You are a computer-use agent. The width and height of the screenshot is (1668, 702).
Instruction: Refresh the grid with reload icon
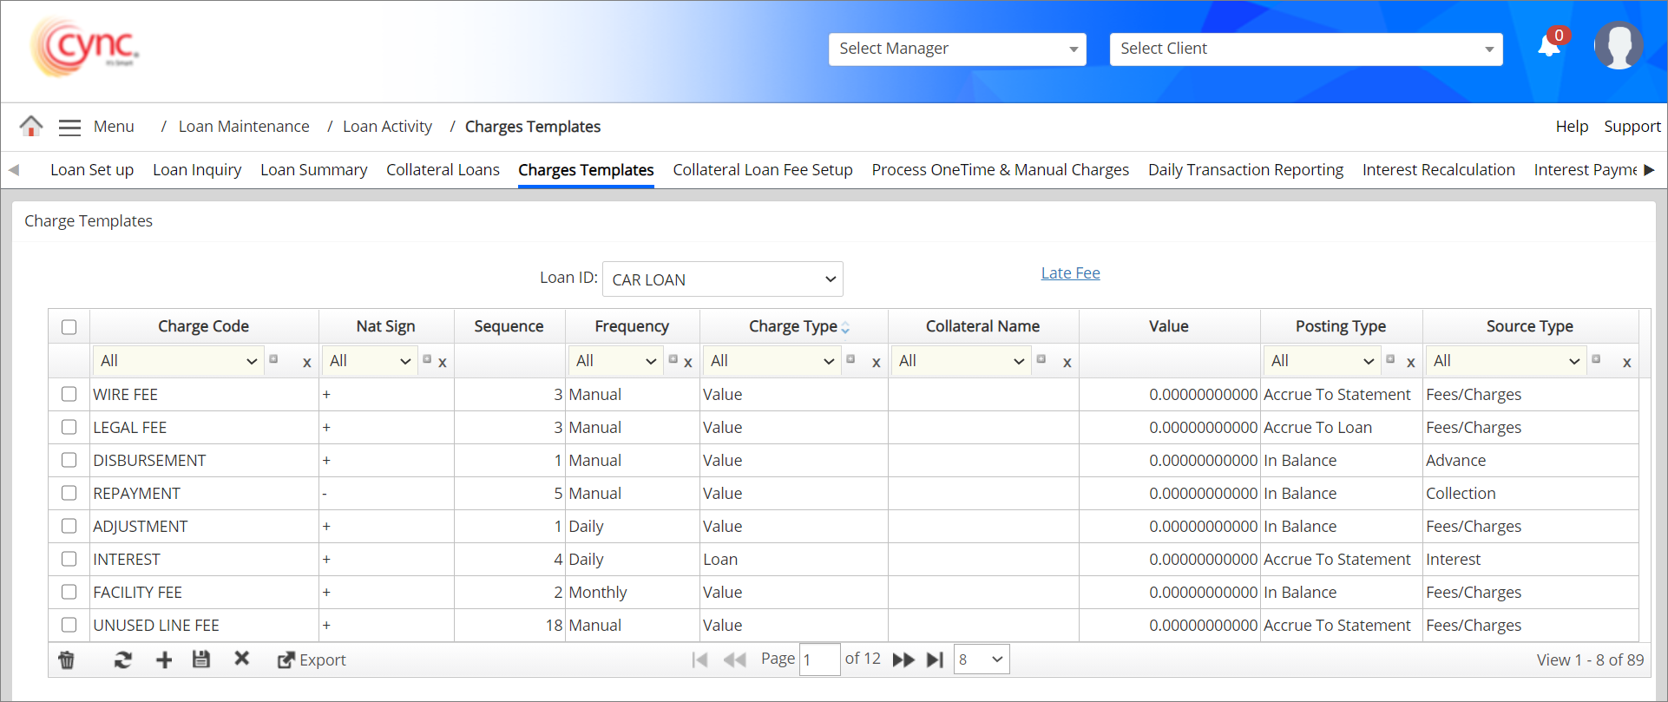pos(122,660)
